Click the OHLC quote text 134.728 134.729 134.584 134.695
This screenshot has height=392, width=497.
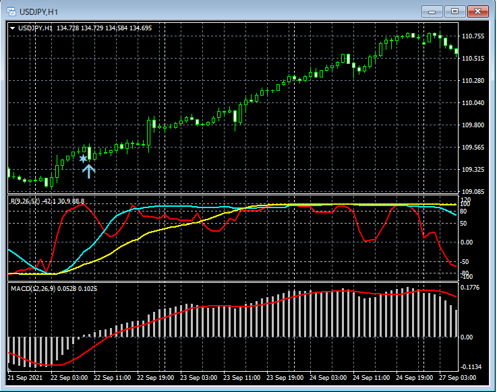point(104,28)
